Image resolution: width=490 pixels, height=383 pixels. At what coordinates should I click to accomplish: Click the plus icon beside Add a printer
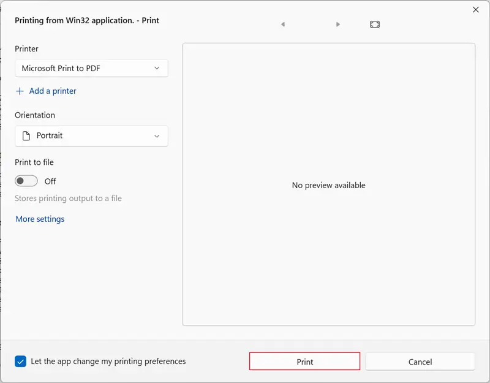pos(20,91)
